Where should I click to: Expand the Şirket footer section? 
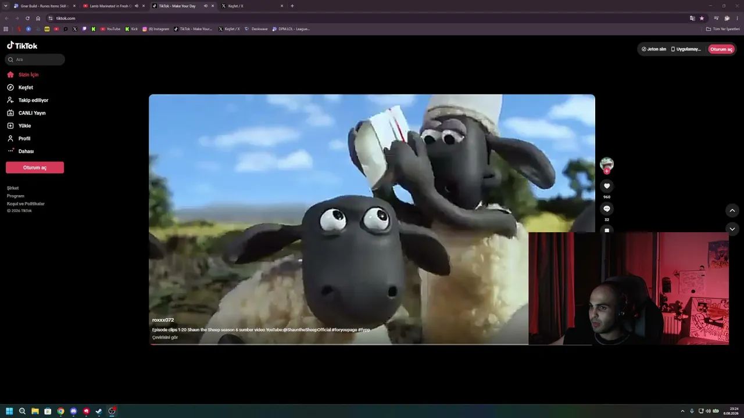coord(13,188)
